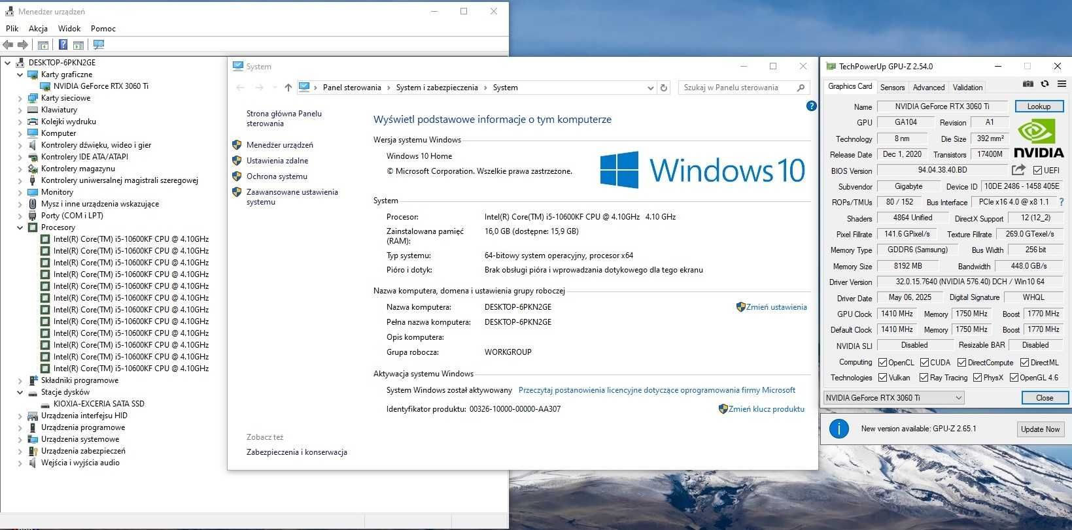Switch to the Sensors tab in GPU-Z
This screenshot has width=1072, height=530.
click(x=892, y=88)
